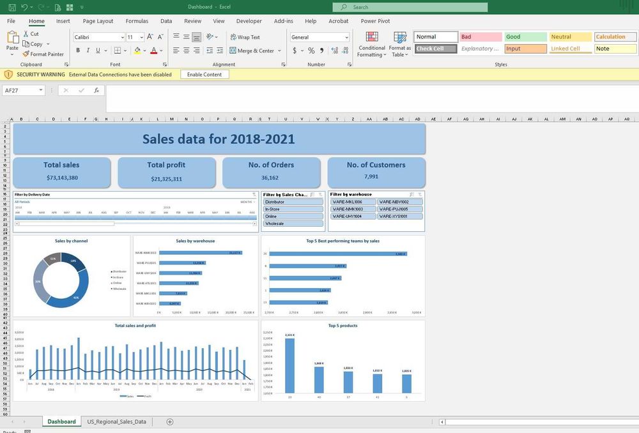Clear filter on Sales Channel slicer
The height and width of the screenshot is (433, 639).
(321, 195)
